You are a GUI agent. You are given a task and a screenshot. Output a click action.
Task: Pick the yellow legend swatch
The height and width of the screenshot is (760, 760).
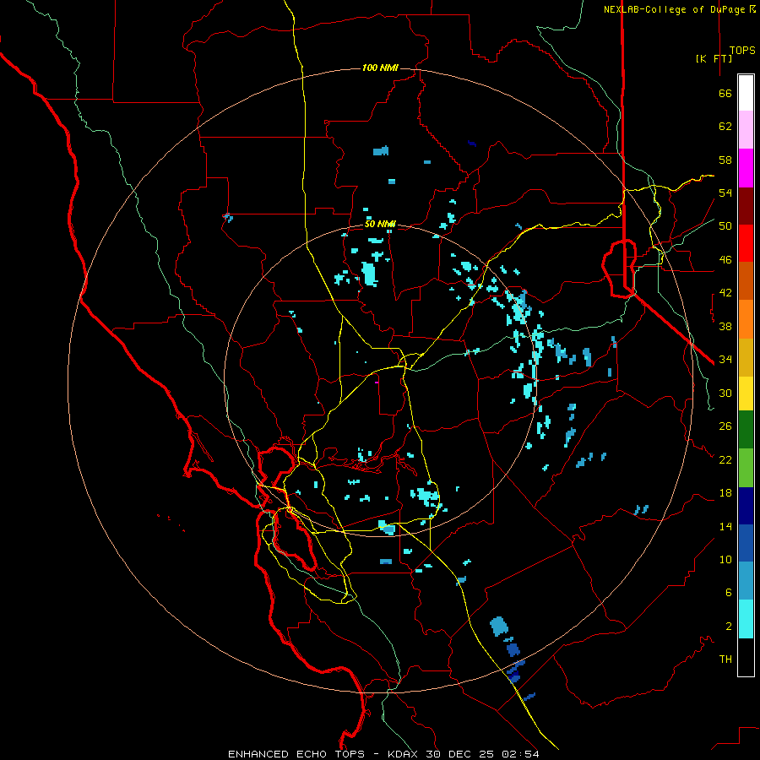point(746,394)
